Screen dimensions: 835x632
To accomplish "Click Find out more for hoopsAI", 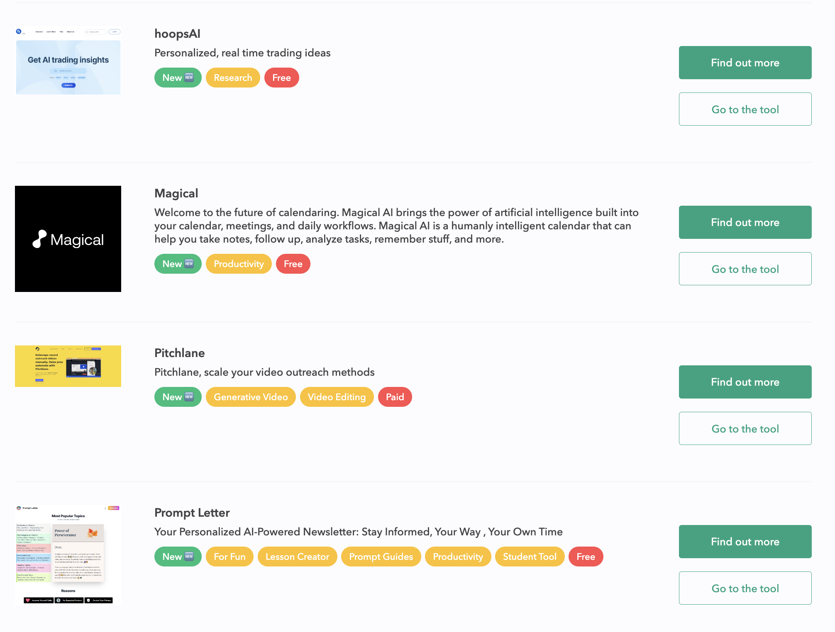I will [745, 63].
